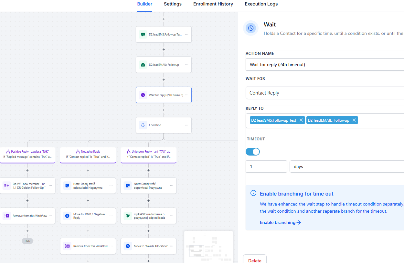The height and width of the screenshot is (263, 404).
Task: Click the Remove from this Workflow icon under Positive branch
Action: coord(7,216)
